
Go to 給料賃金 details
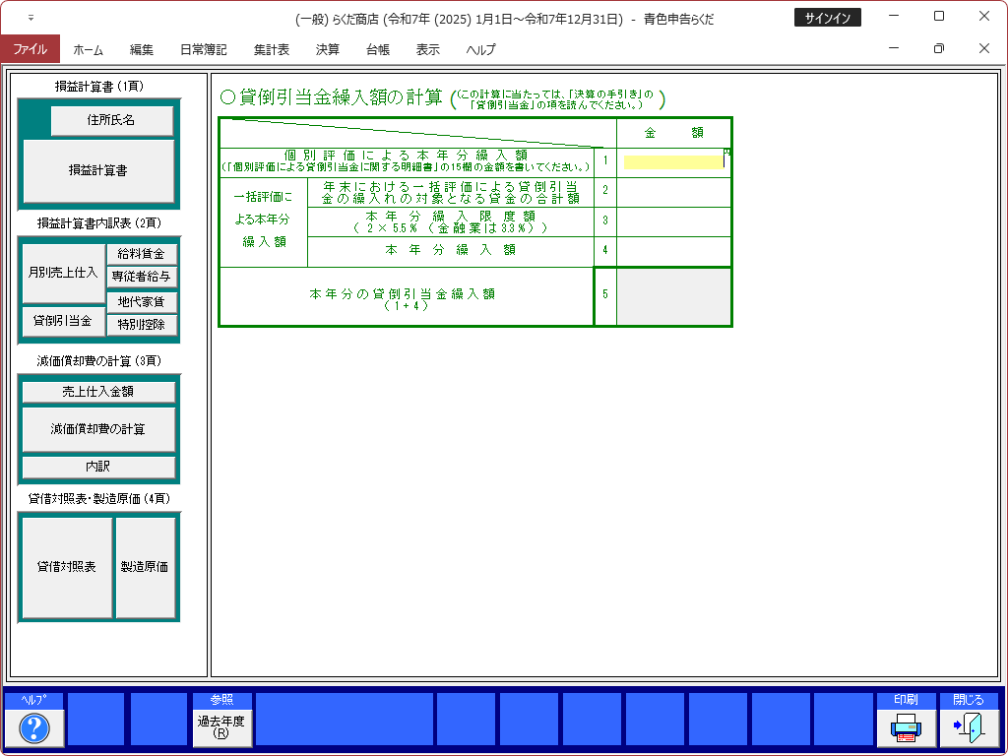(142, 254)
